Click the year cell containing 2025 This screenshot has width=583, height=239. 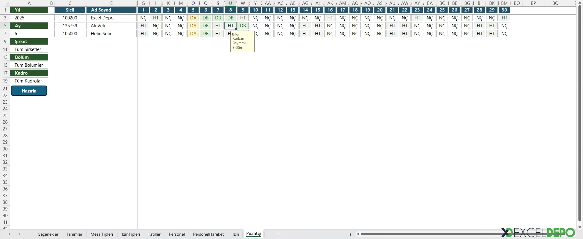click(x=29, y=18)
